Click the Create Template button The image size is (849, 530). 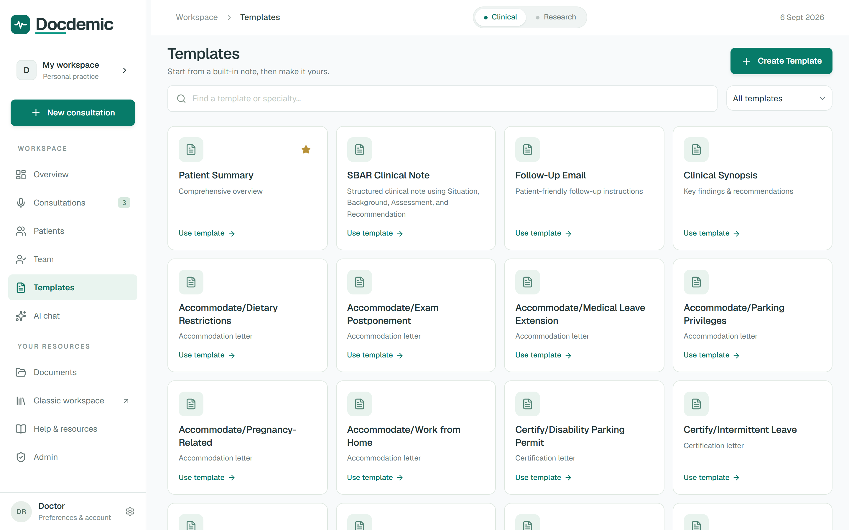(x=781, y=61)
